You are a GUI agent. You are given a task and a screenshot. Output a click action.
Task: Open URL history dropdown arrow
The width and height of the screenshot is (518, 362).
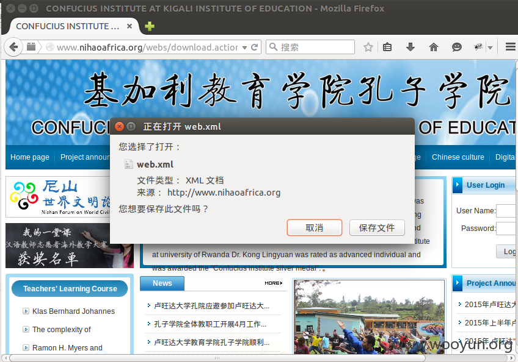pyautogui.click(x=244, y=48)
